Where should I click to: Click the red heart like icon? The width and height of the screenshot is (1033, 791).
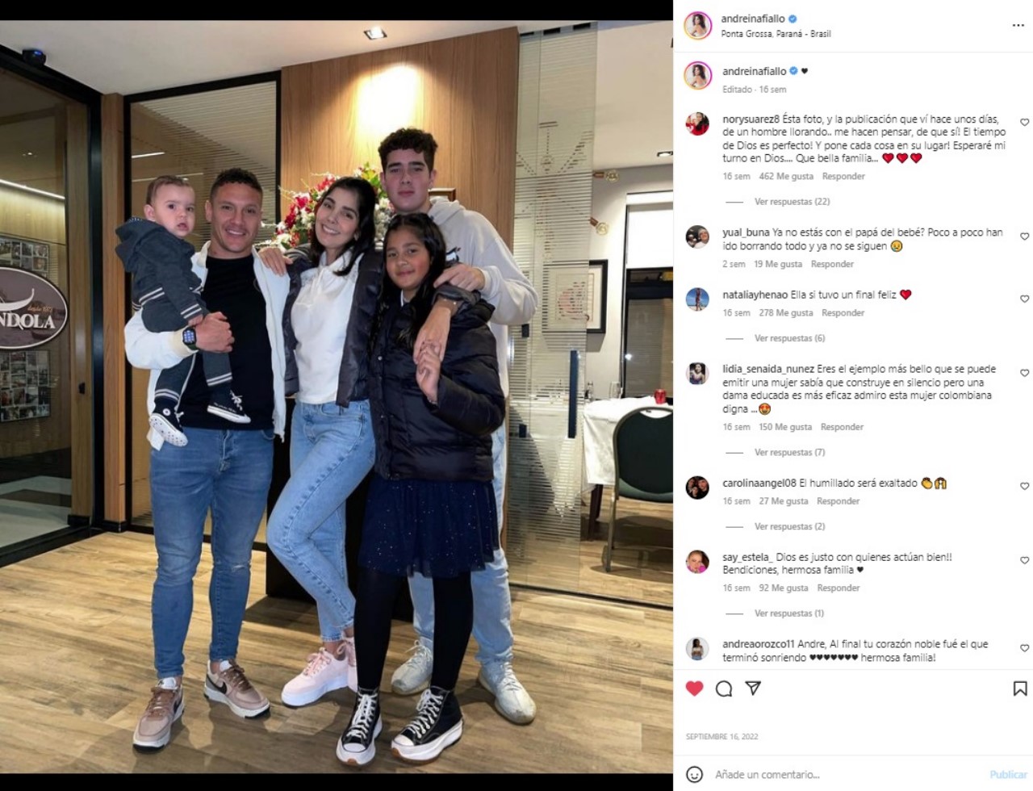[695, 688]
